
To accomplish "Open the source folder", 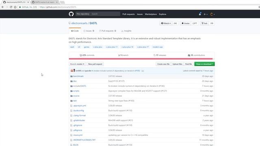I will pos(76,96).
